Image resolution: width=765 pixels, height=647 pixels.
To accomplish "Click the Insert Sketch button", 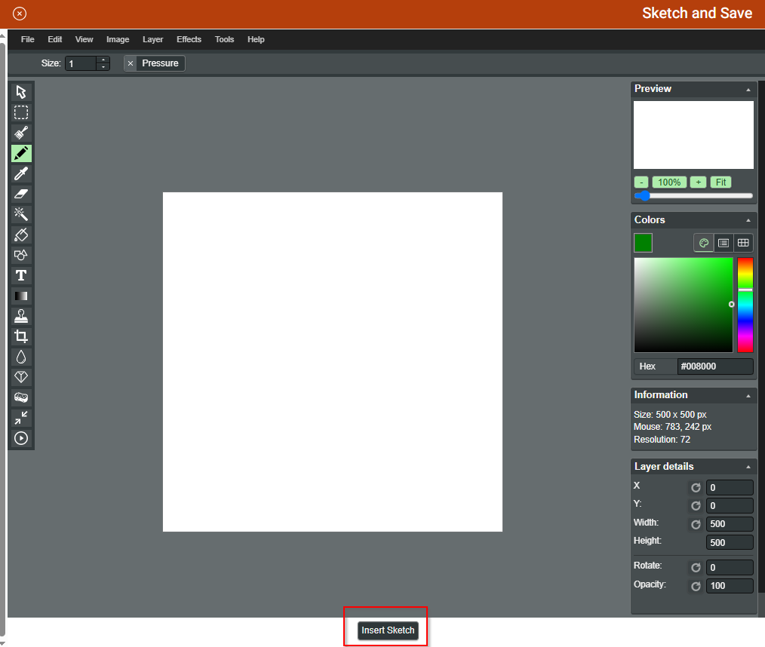I will 388,630.
